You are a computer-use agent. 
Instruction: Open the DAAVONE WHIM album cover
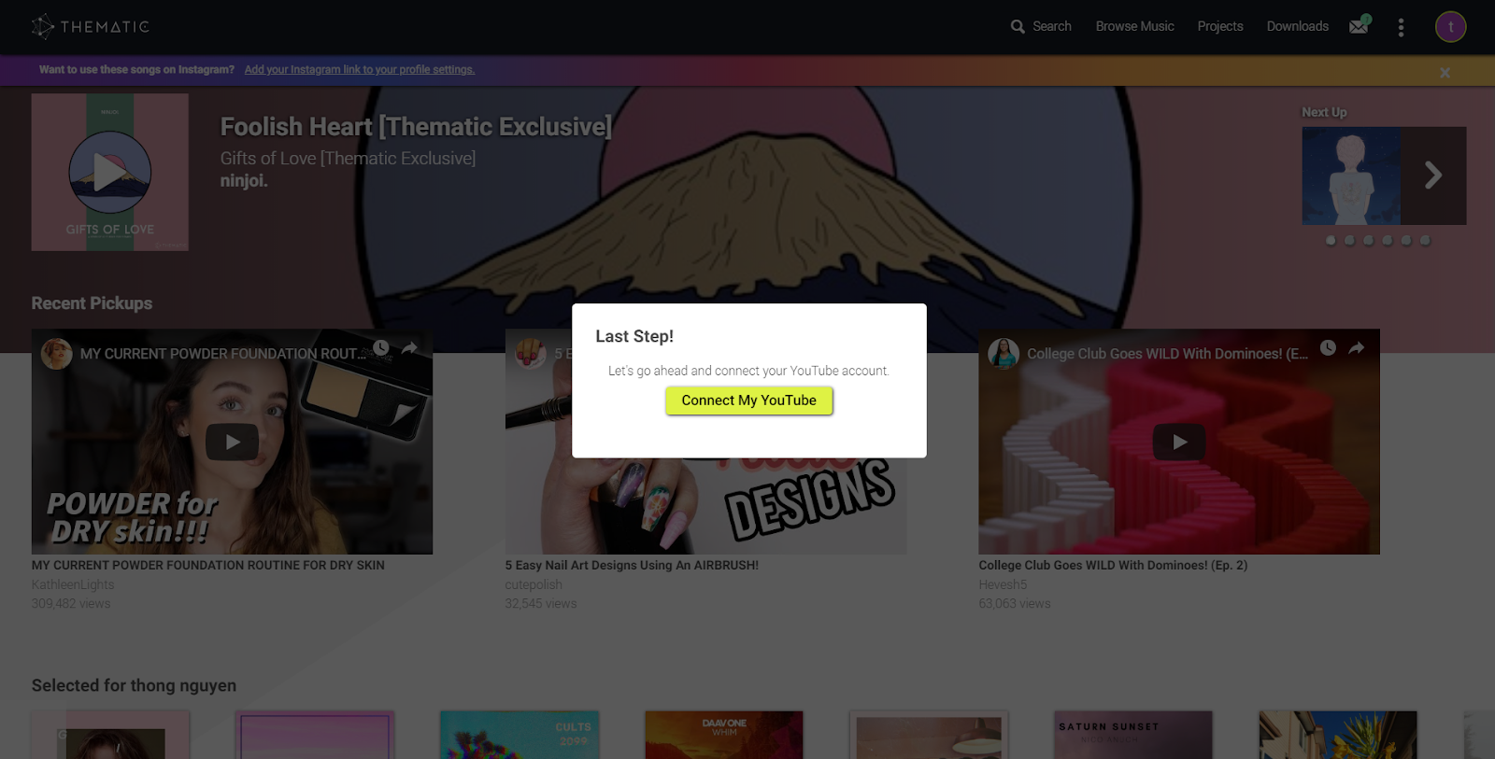(724, 735)
